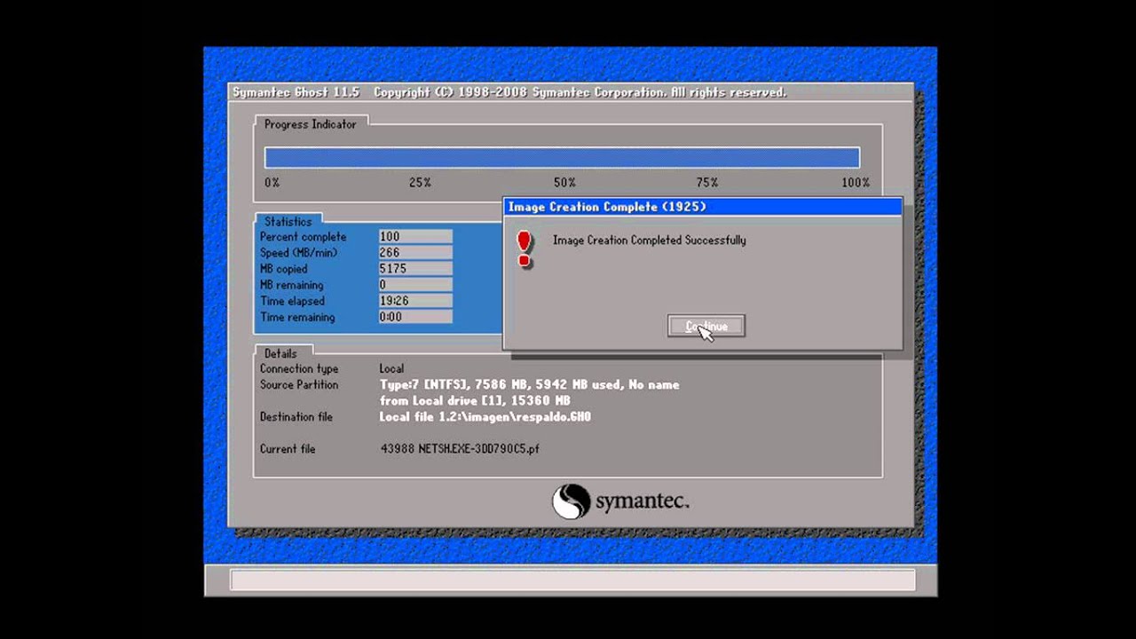This screenshot has height=639, width=1136.
Task: Select the Time elapsed field showing 19:26
Action: pos(414,301)
